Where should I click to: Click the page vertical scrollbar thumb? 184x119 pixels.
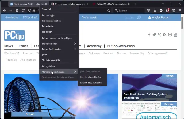[182, 23]
